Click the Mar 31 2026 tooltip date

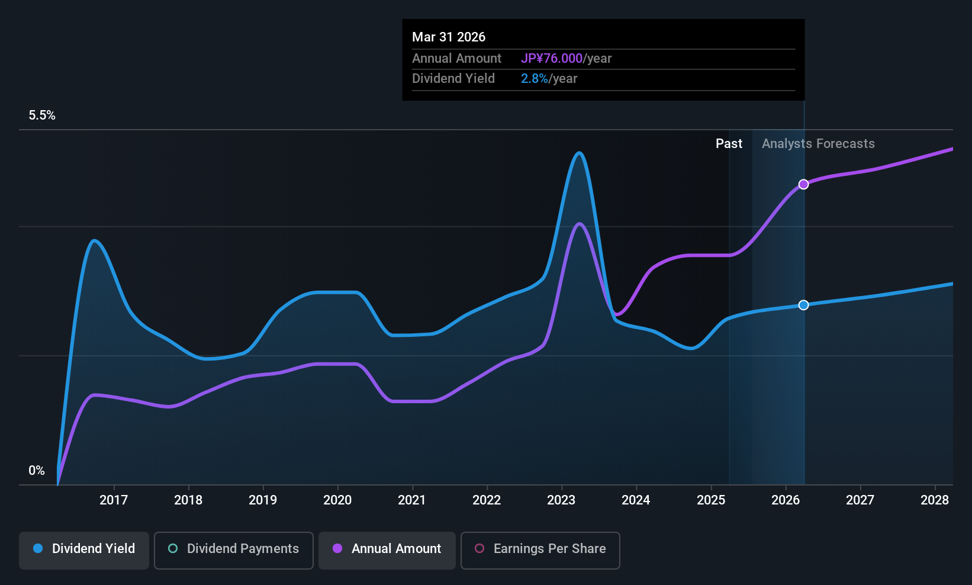tap(449, 37)
